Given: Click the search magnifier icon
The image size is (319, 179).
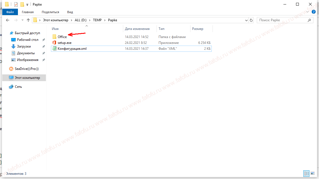Looking at the screenshot, I should point(309,20).
